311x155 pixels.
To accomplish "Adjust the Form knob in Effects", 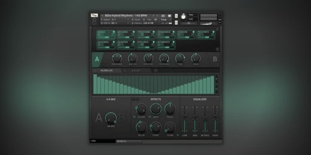I will click(170, 127).
